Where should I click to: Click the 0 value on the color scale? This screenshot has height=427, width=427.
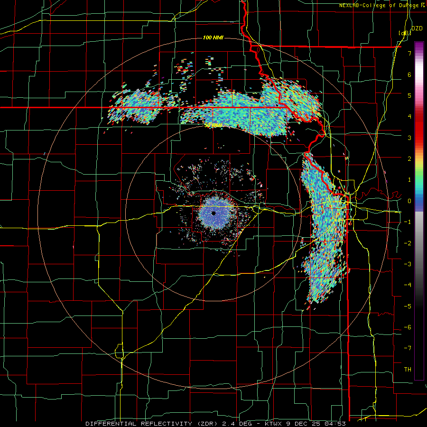click(x=409, y=201)
